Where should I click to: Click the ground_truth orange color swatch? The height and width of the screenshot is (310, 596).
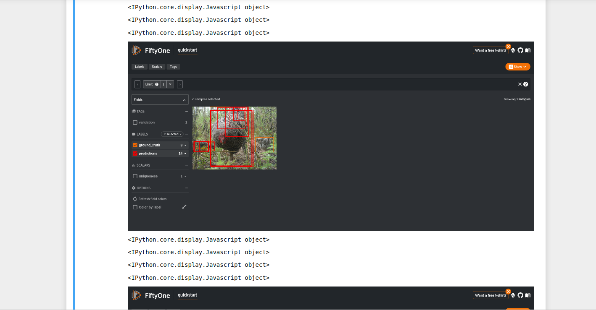coord(134,145)
